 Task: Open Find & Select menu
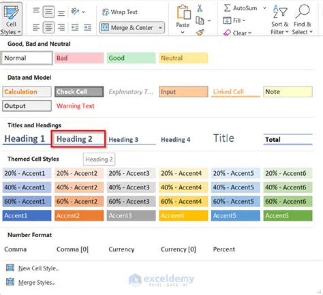pos(302,19)
